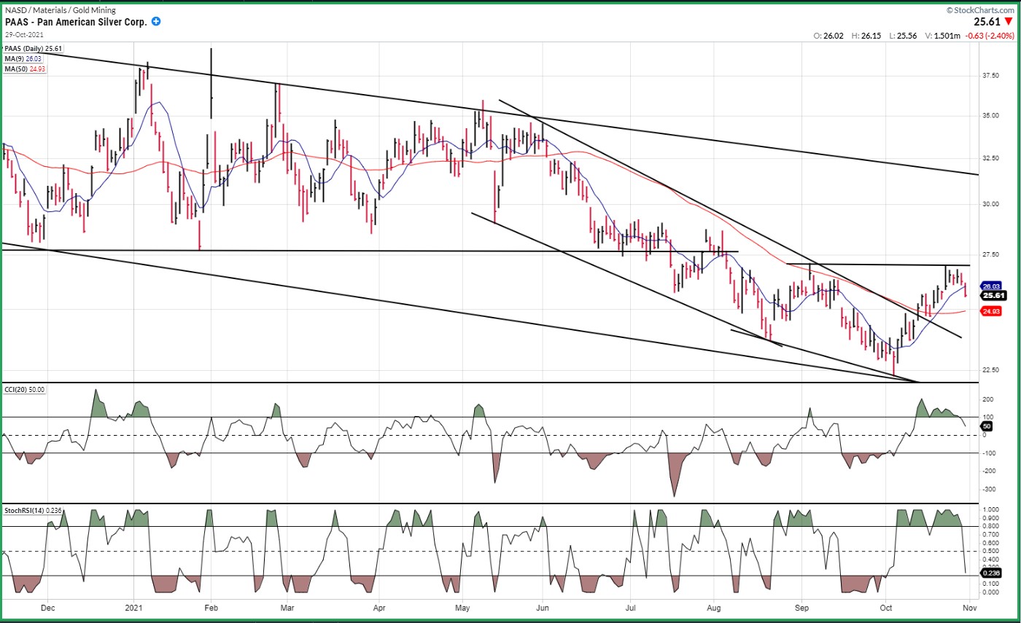This screenshot has height=623, width=1021.
Task: Click the Aug month label on the time axis
Action: click(715, 607)
